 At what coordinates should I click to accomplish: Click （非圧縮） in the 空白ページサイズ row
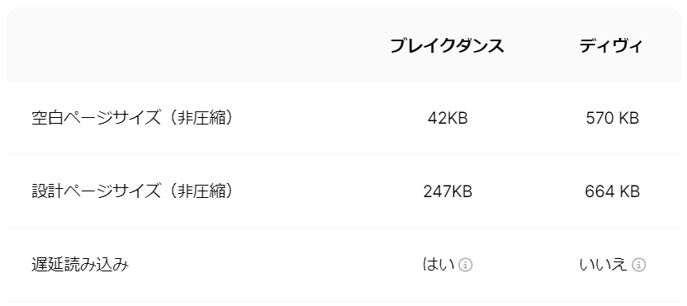(199, 118)
